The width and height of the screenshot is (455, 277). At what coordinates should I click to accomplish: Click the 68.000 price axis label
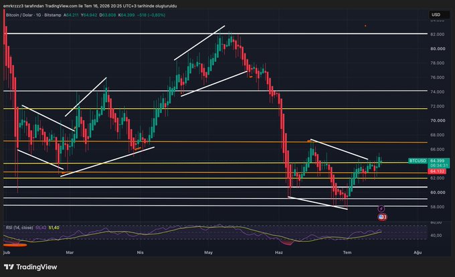[438, 135]
